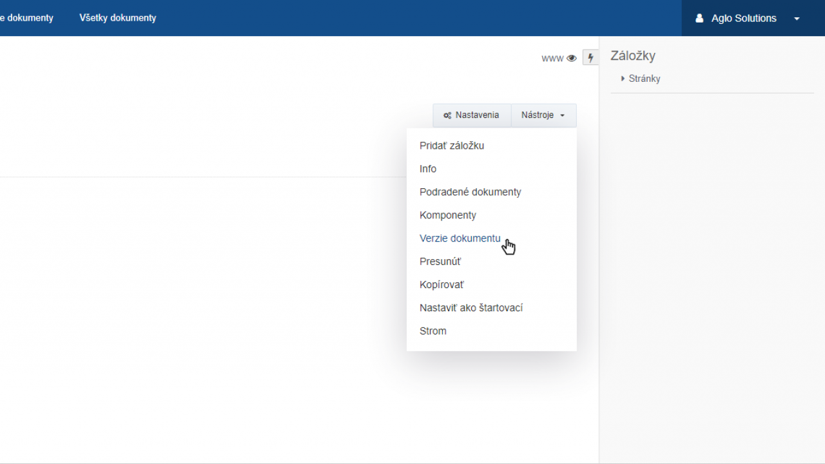Select Stránky in the Záložky panel

point(645,79)
